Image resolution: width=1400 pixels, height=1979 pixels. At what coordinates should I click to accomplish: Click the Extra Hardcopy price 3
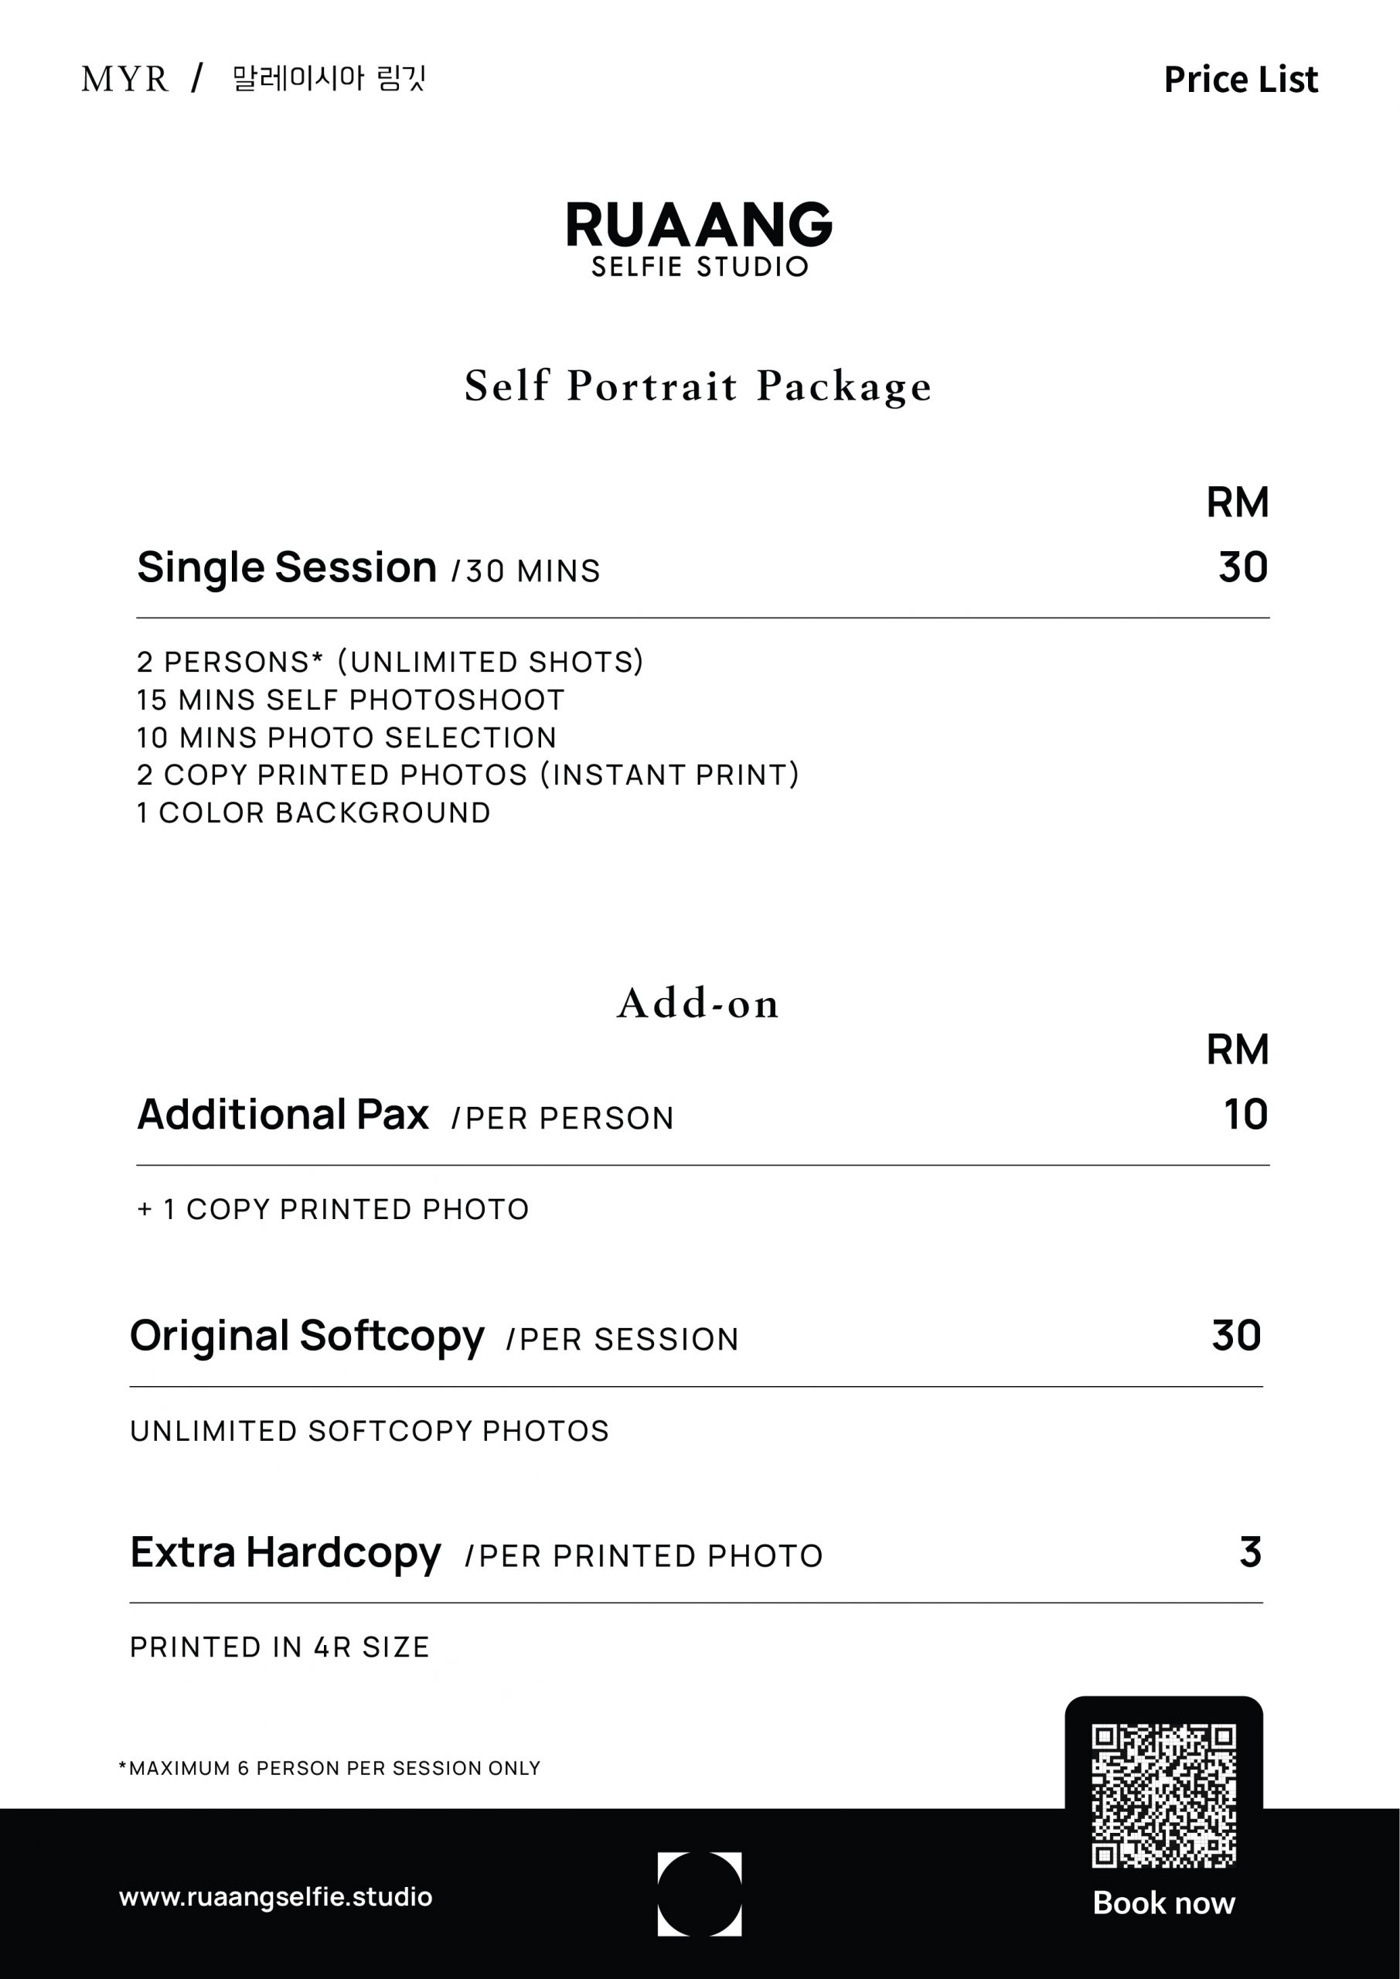tap(1250, 1552)
